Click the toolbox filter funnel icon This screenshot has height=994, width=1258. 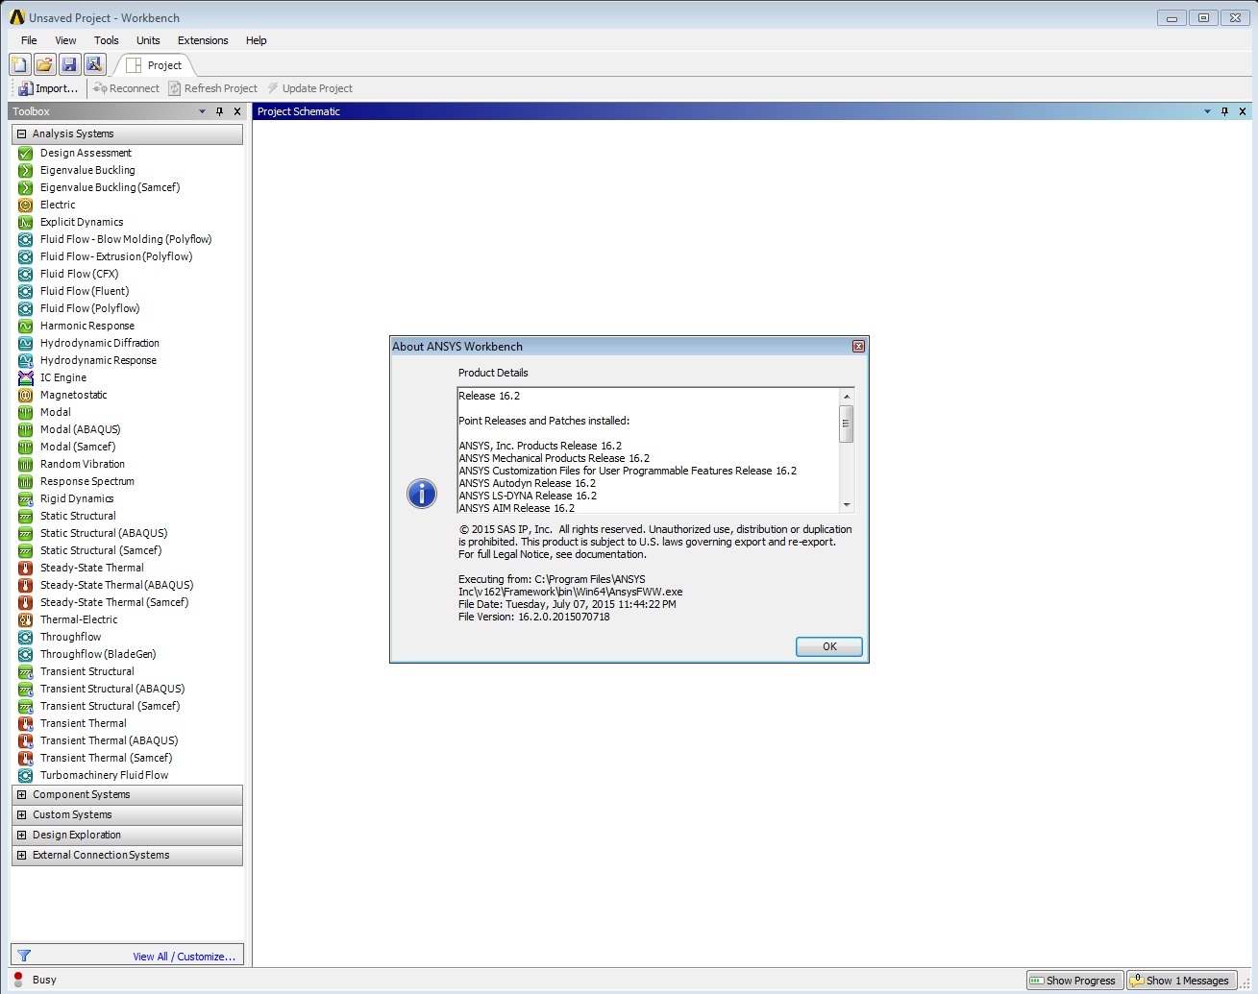(24, 956)
